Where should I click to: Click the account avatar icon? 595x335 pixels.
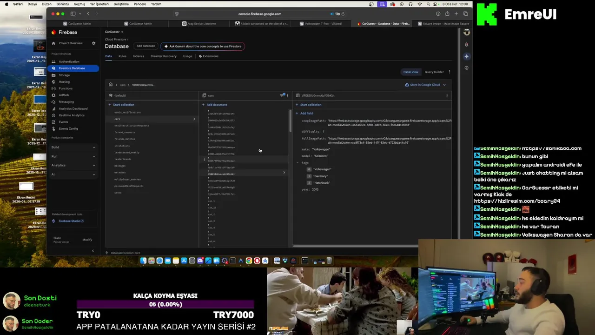[466, 32]
